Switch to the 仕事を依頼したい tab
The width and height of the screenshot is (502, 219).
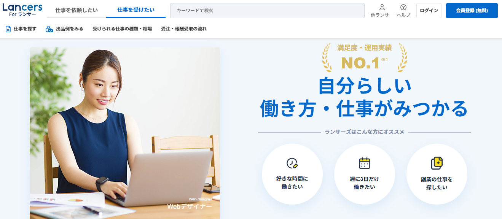(76, 10)
